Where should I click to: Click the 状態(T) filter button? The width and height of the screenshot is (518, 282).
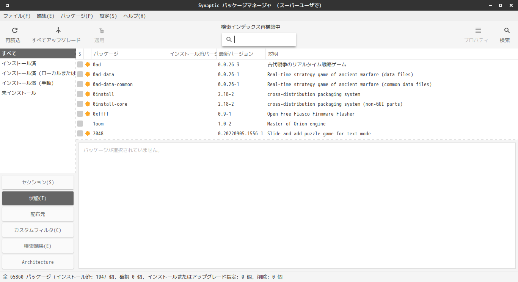click(x=38, y=198)
